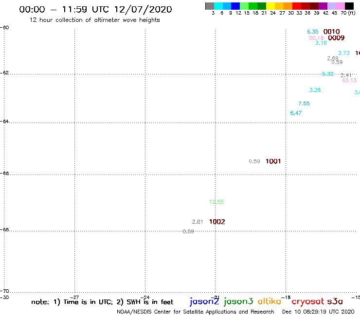Select the cyan reading 5.32
Viewport: 360px width, 316px height.
[327, 74]
